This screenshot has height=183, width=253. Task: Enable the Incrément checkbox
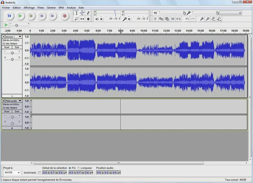tap(40, 173)
